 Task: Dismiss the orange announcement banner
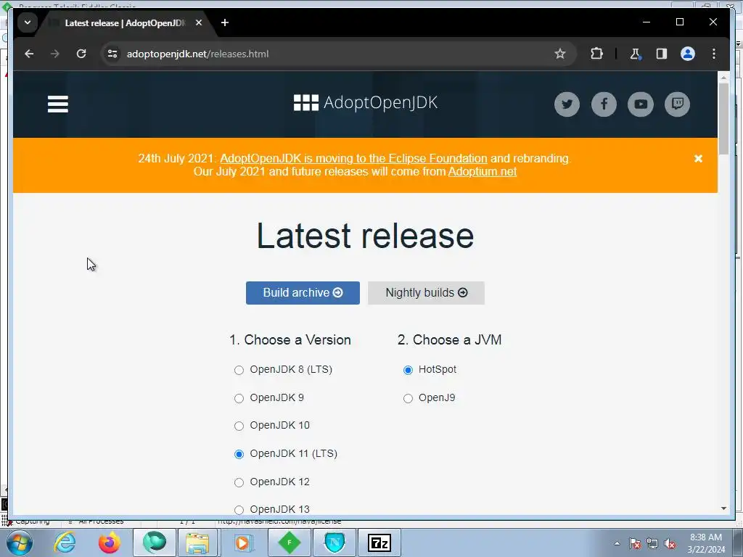tap(698, 159)
